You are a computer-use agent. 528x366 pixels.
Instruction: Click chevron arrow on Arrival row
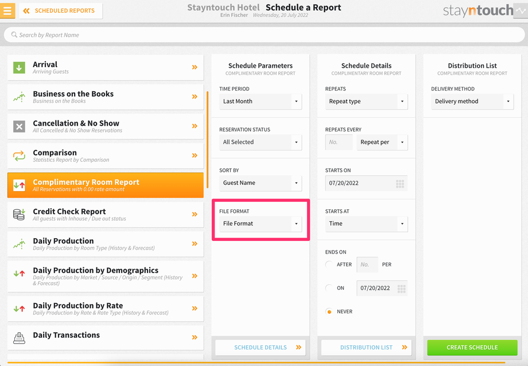click(x=195, y=67)
